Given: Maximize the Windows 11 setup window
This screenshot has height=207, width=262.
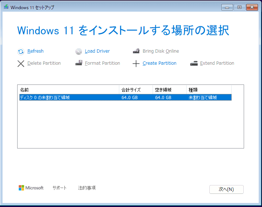Looking at the screenshot, I should 239,7.
